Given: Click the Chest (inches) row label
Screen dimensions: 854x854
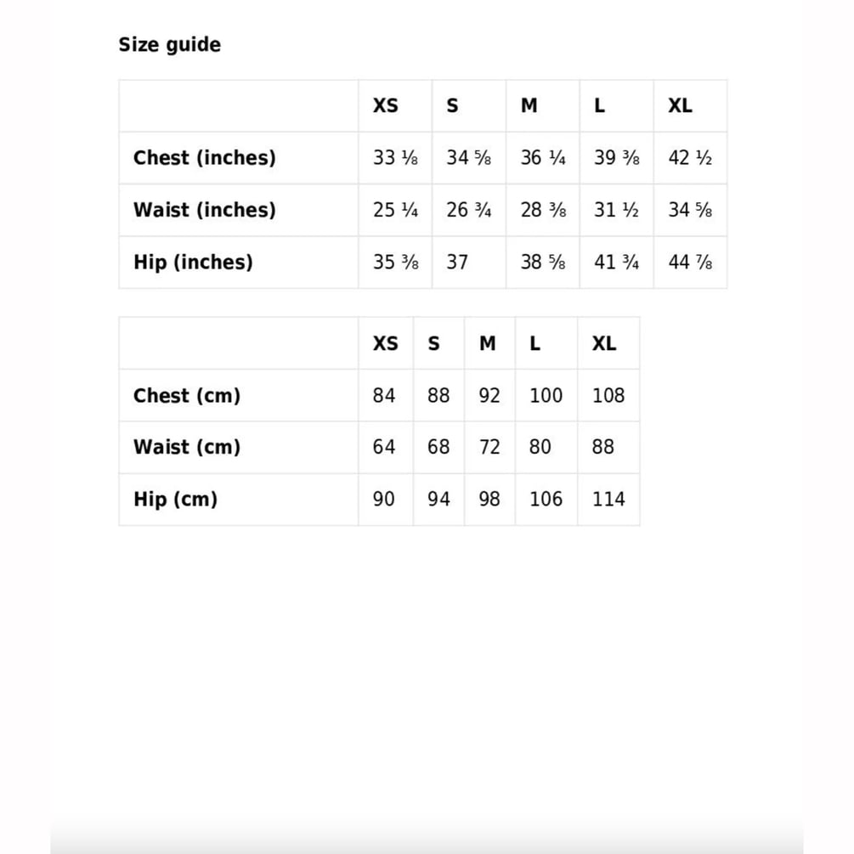Looking at the screenshot, I should coord(204,157).
